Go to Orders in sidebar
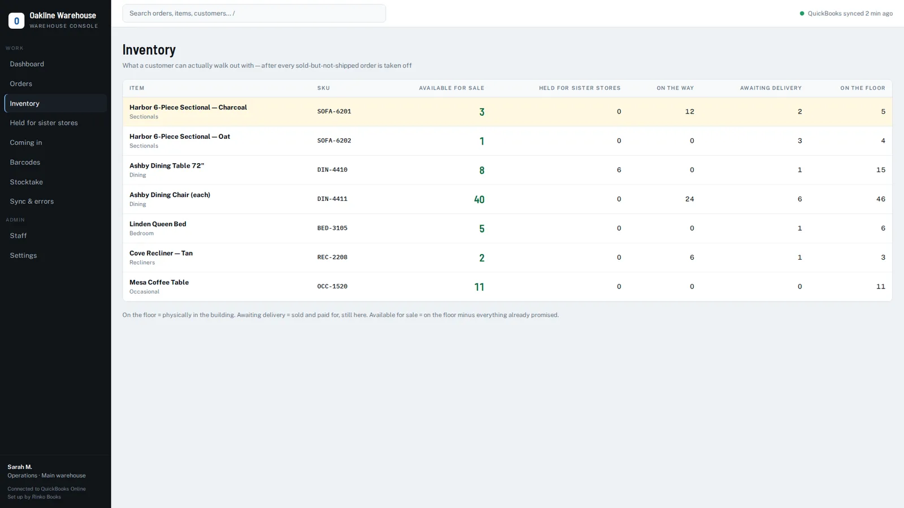The height and width of the screenshot is (508, 904). [x=55, y=84]
